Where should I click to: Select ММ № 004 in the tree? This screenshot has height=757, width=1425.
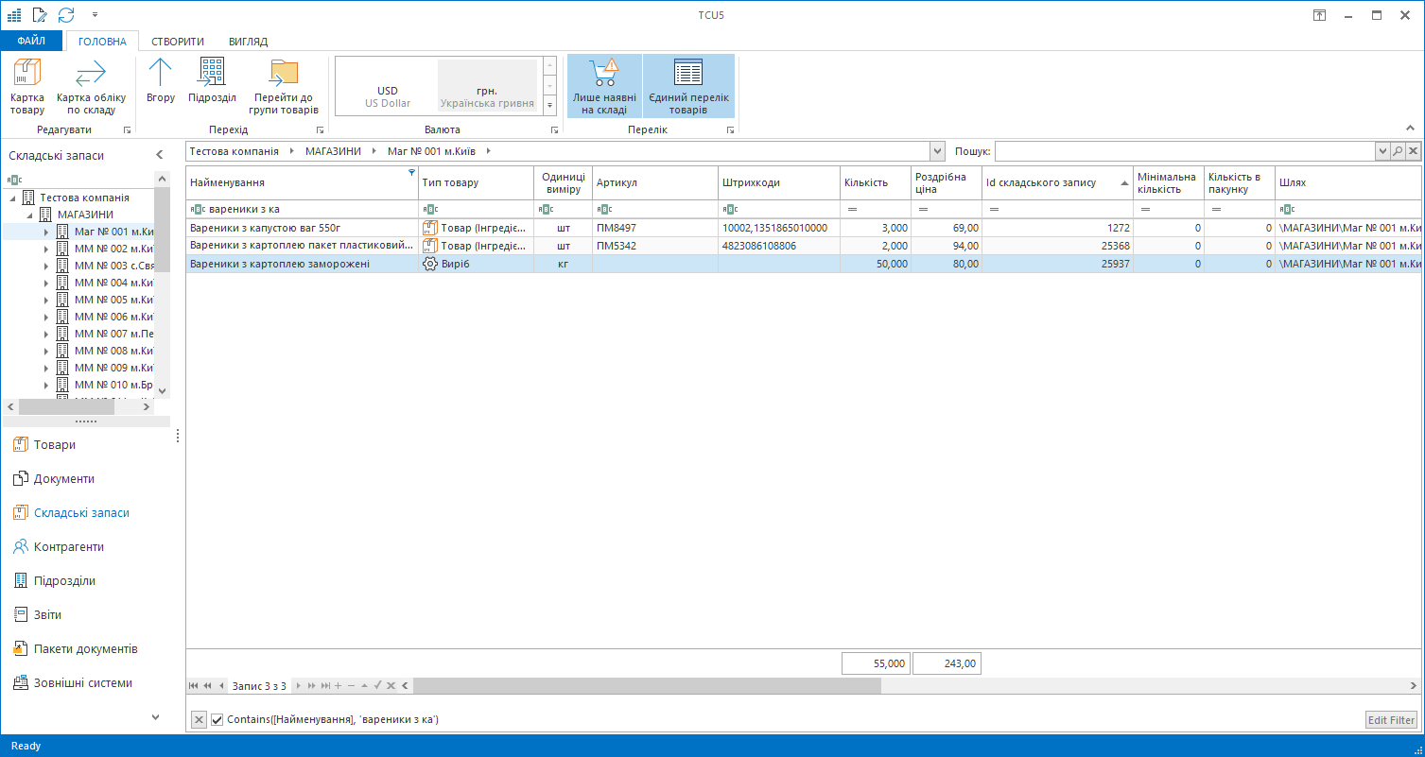click(113, 283)
